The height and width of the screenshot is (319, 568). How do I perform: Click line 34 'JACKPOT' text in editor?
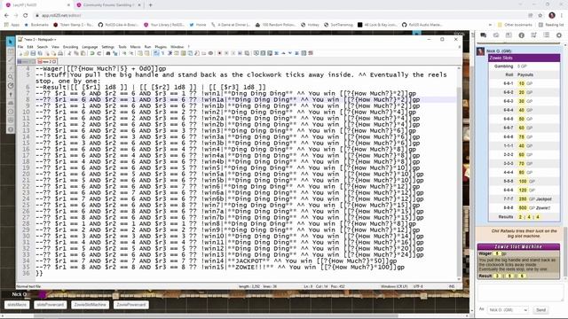pyautogui.click(x=248, y=261)
